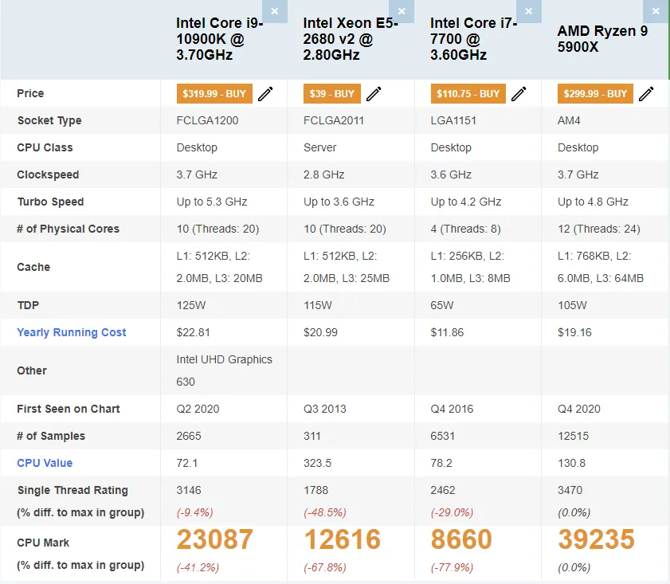Remove Intel Xeon E5-2680 v2 column with X
Viewport: 670px width, 584px height.
click(402, 11)
